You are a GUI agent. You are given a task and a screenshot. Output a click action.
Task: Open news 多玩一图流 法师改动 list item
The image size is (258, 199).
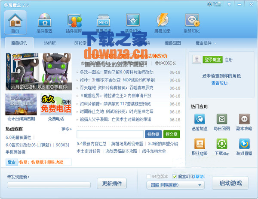[117, 72]
